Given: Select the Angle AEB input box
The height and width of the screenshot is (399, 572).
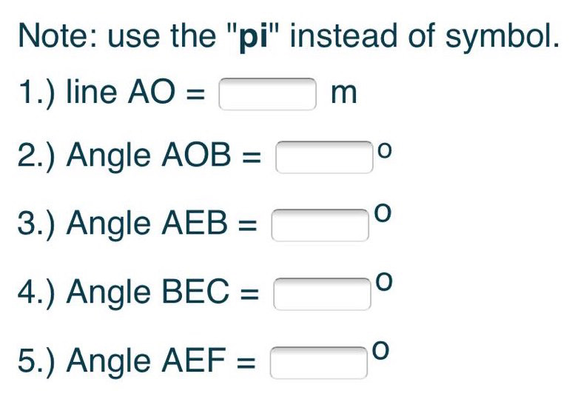Looking at the screenshot, I should coord(320,225).
